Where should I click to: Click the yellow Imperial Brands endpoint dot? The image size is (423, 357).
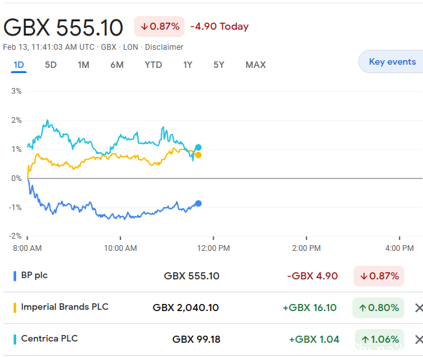(x=198, y=155)
